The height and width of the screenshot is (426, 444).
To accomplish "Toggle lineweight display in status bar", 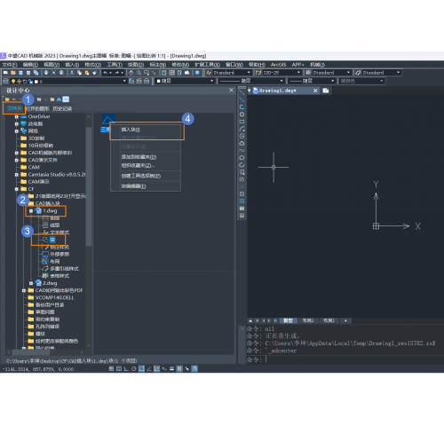I will tap(171, 368).
